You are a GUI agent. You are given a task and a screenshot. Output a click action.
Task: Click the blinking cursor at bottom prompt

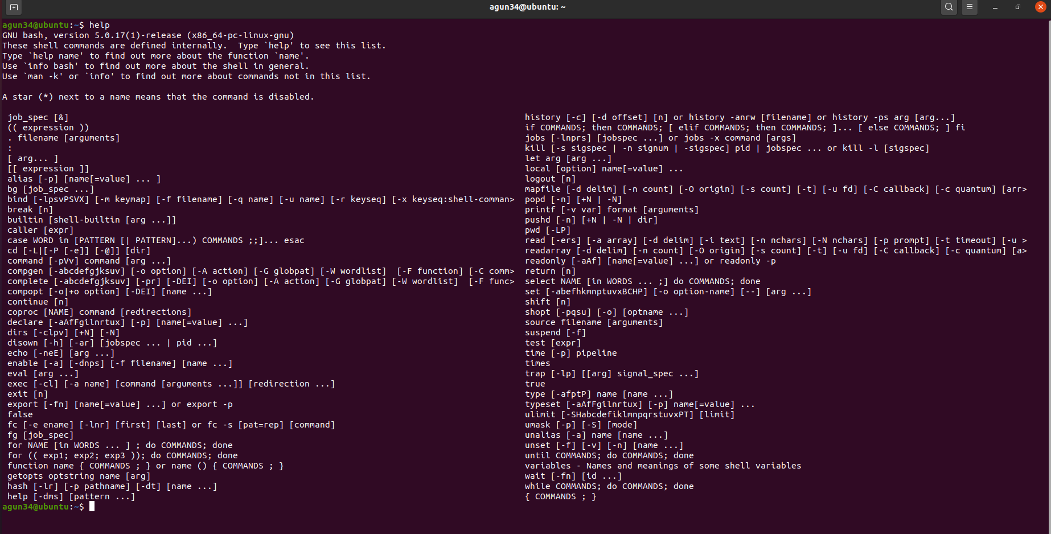[92, 506]
